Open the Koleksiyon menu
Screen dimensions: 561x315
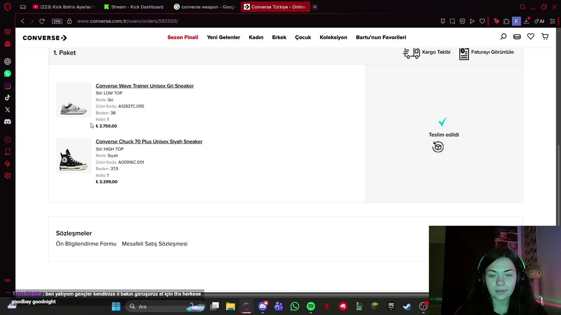334,37
